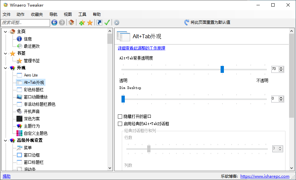Screen dimensions: 296x180
Task: Open the https://www.isharepc.com link
Action: click(x=265, y=176)
